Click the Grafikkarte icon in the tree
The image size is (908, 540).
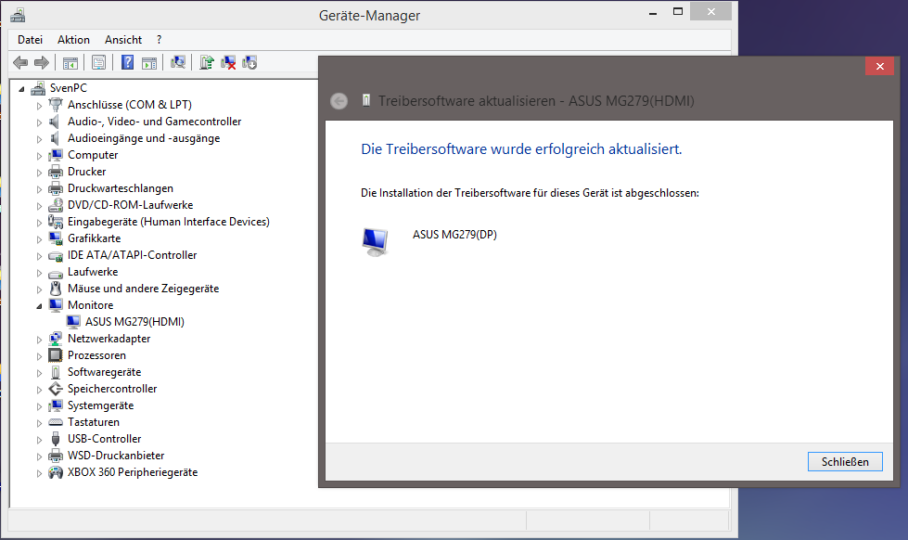click(x=56, y=238)
